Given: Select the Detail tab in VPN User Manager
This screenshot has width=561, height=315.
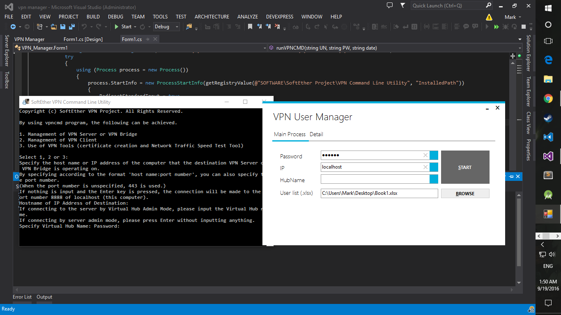Looking at the screenshot, I should click(x=316, y=134).
